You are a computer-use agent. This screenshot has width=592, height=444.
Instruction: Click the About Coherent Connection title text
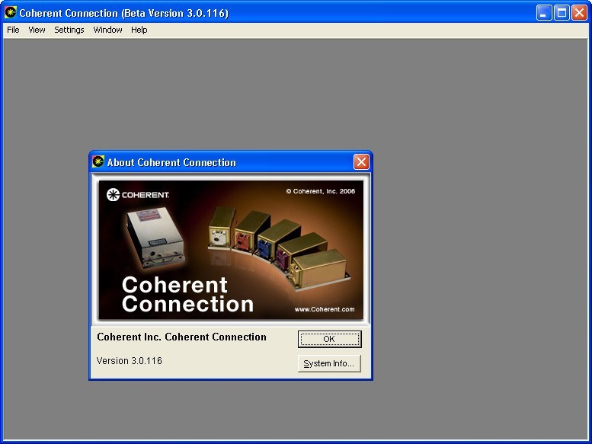coord(171,162)
